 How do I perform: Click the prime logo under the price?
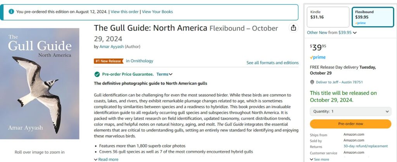coord(318,57)
